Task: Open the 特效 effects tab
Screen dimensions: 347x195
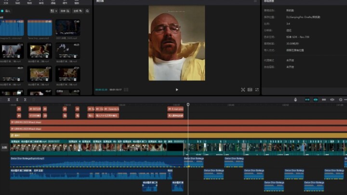Action: click(x=29, y=2)
